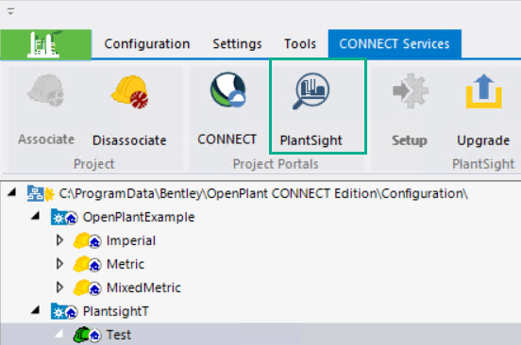Switch to the Tools tab
Image resolution: width=521 pixels, height=345 pixels.
pos(300,44)
